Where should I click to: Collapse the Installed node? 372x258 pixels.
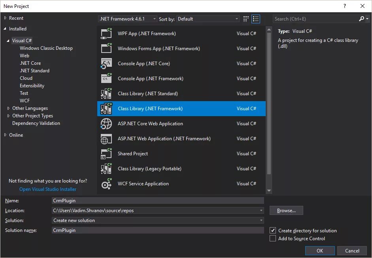click(5, 29)
